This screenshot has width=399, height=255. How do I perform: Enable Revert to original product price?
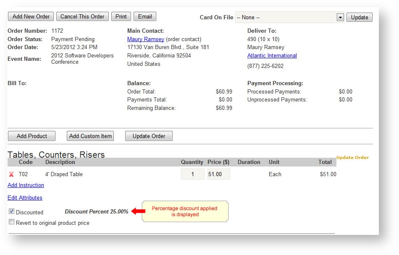(x=12, y=222)
